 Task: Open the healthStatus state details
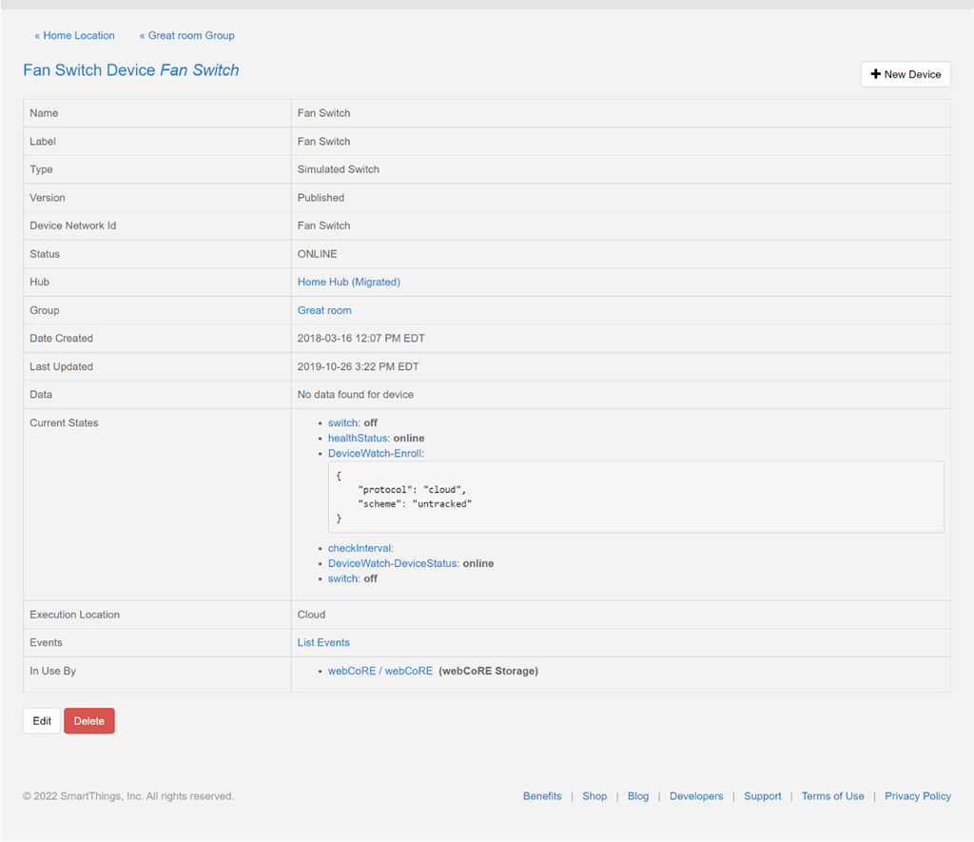359,438
